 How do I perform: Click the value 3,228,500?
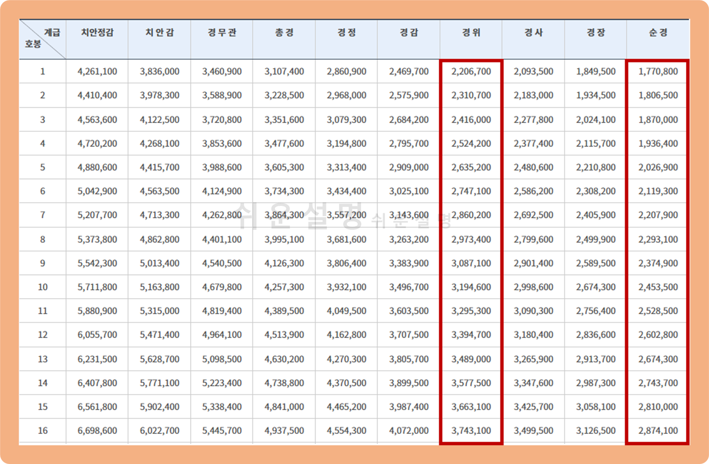tap(284, 95)
